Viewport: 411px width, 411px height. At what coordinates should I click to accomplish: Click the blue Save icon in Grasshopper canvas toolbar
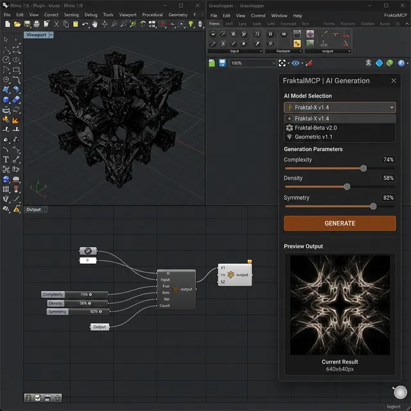pos(222,63)
